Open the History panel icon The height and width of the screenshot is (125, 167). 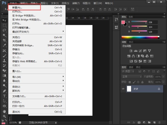pos(116,19)
